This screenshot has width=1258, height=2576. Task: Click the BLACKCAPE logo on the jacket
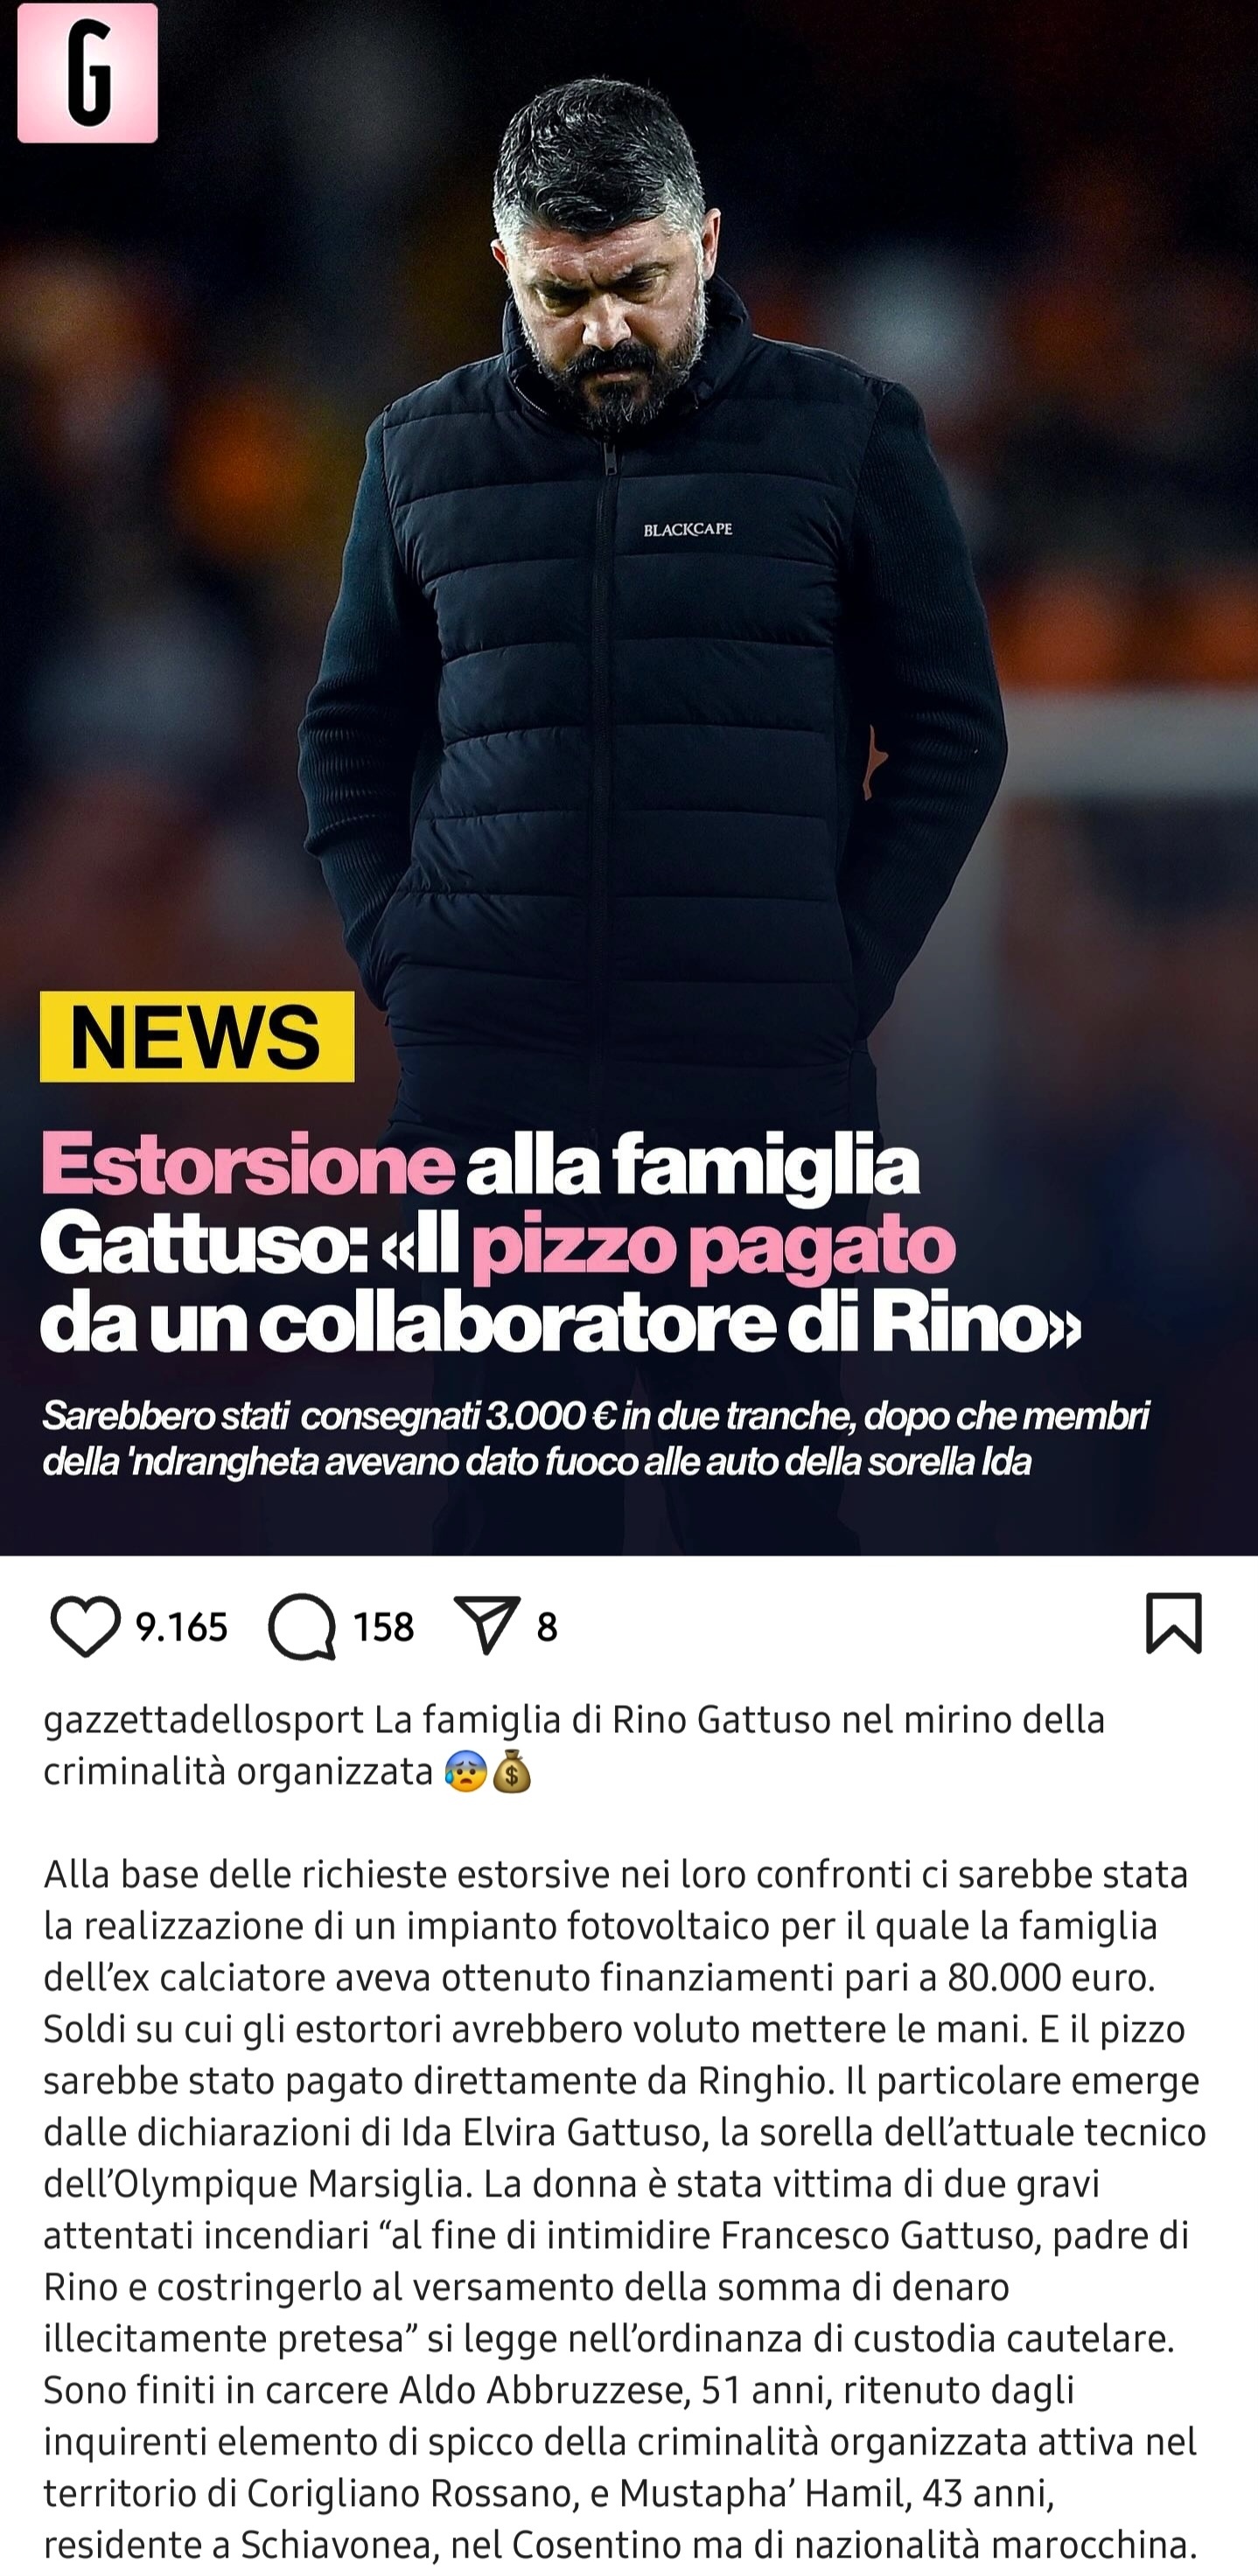pos(688,529)
